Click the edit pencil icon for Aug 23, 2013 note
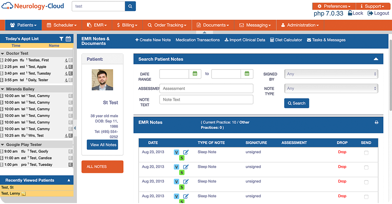The width and height of the screenshot is (392, 204). (x=186, y=152)
